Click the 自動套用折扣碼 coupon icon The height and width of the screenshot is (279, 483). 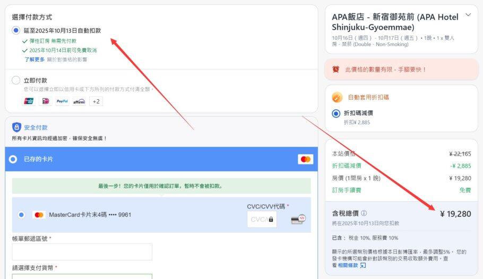pos(337,97)
